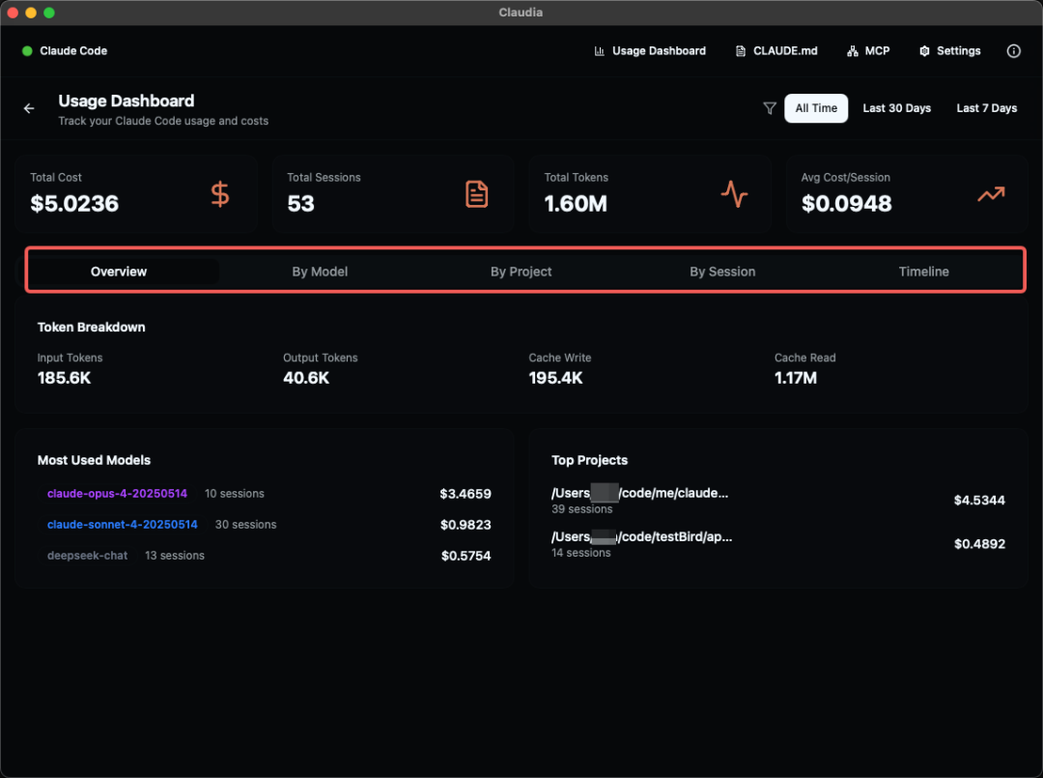Image resolution: width=1043 pixels, height=778 pixels.
Task: Click the 1.17M cache read value
Action: [796, 378]
